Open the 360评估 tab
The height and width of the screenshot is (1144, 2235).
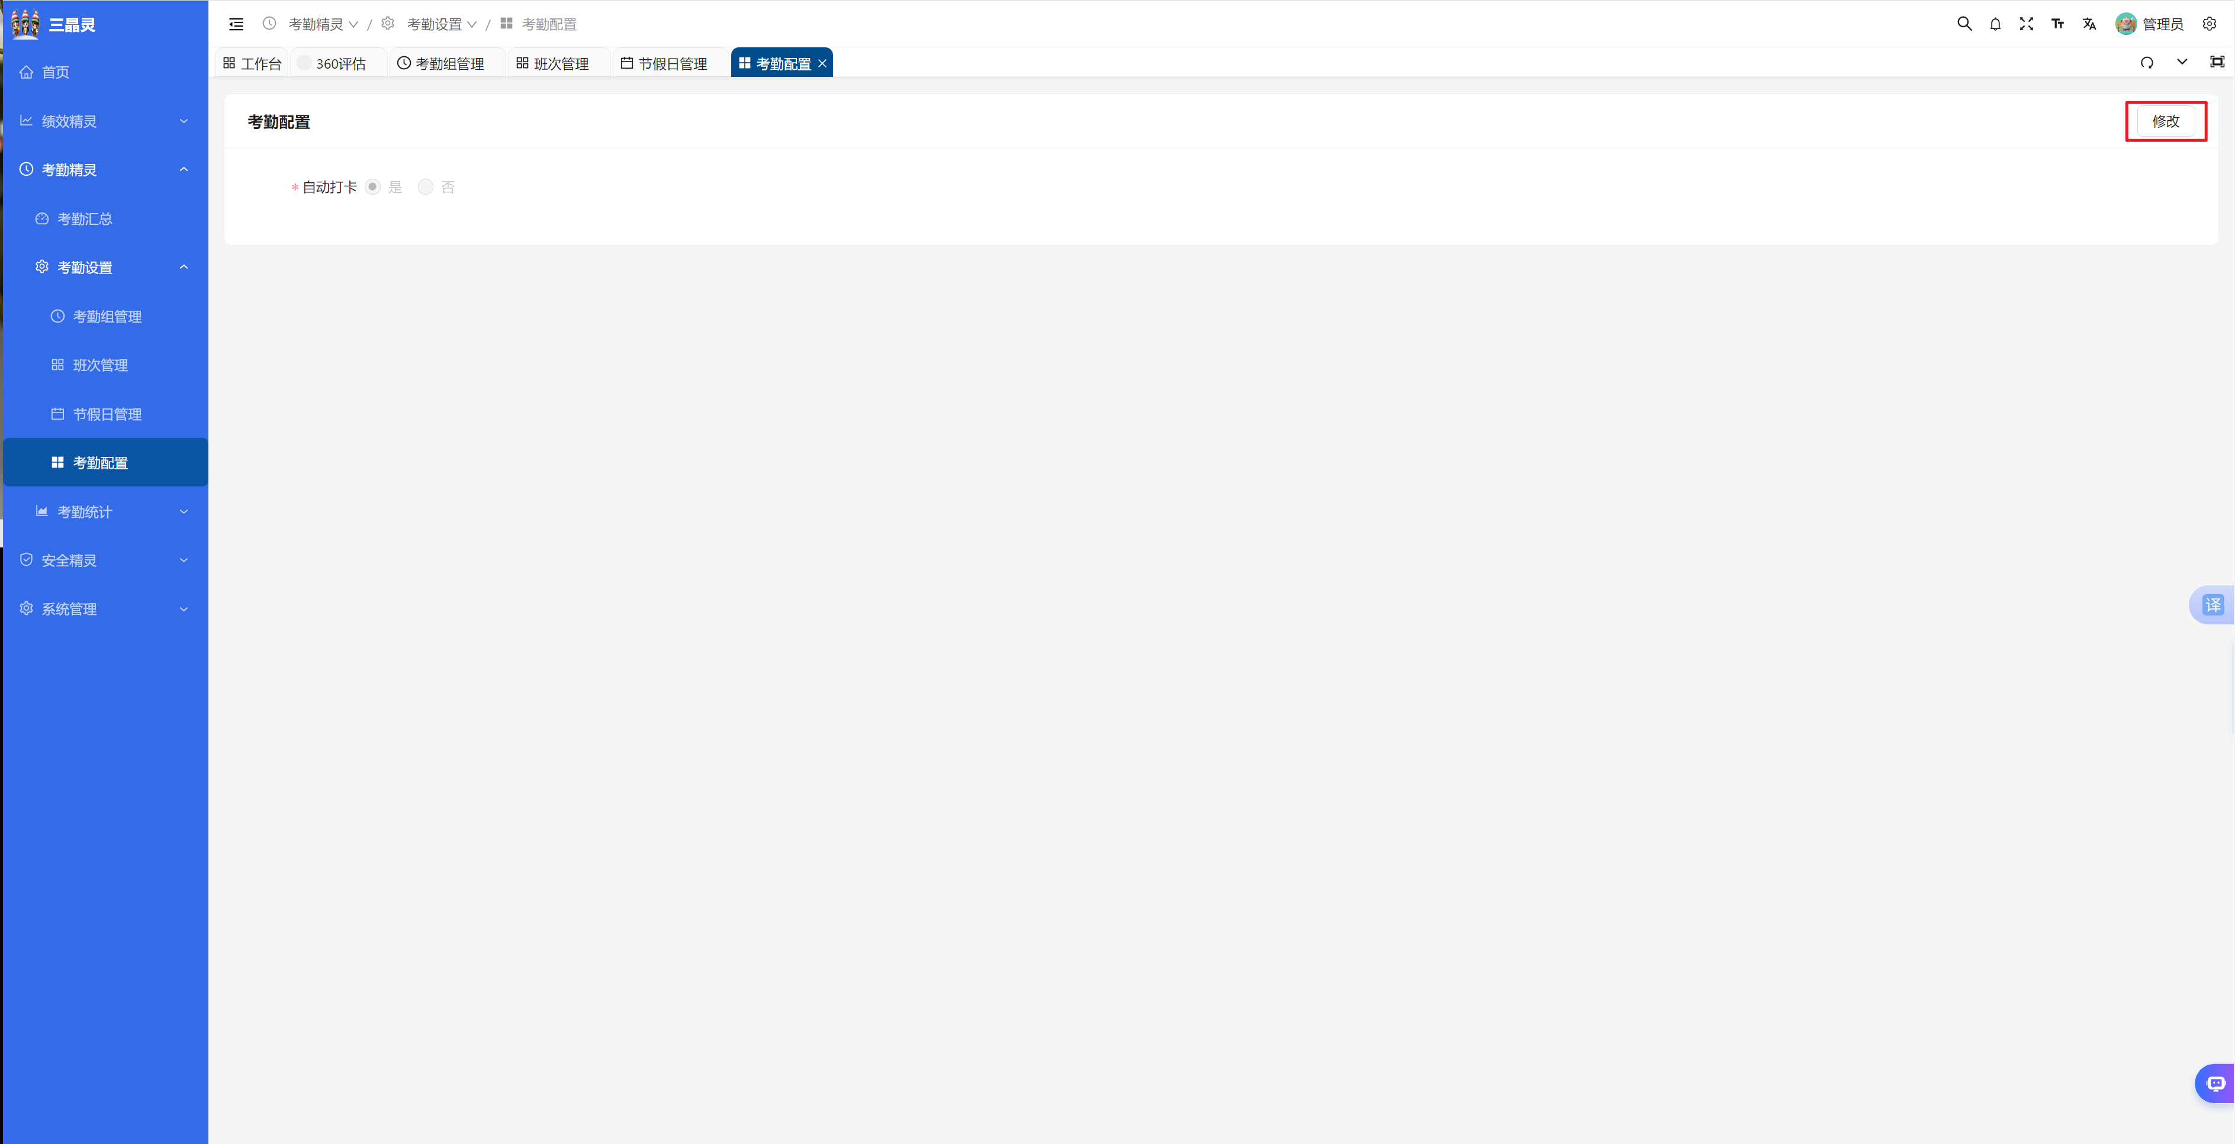point(340,63)
